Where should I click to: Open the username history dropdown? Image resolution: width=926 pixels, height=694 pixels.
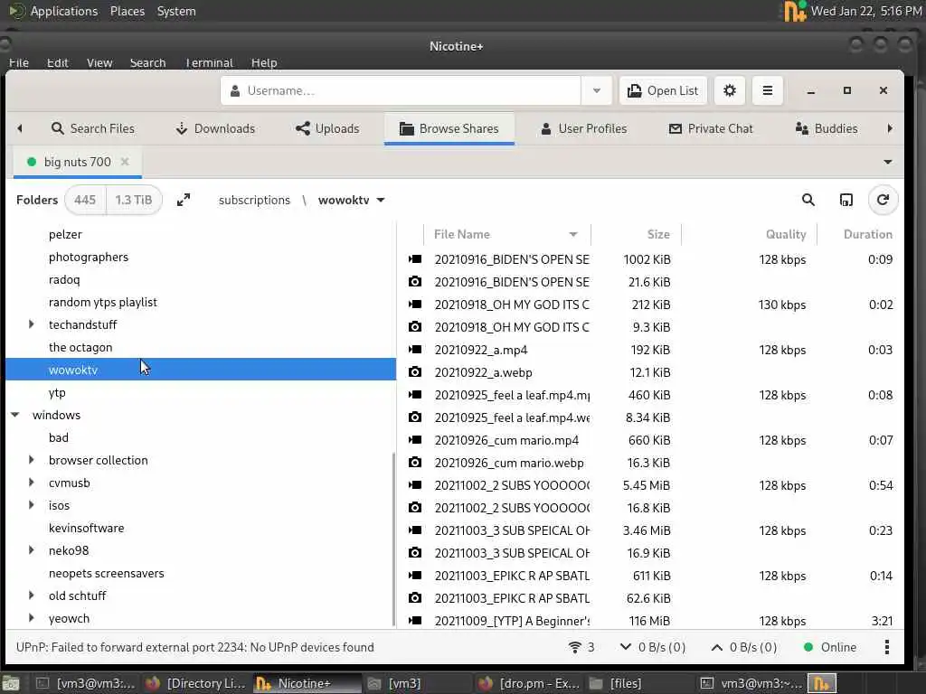click(597, 91)
